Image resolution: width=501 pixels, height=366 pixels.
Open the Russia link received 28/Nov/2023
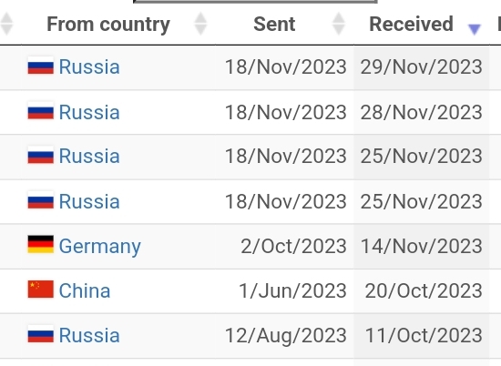[x=89, y=112]
